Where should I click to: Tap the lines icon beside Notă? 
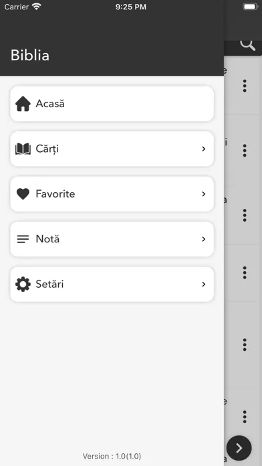point(23,239)
